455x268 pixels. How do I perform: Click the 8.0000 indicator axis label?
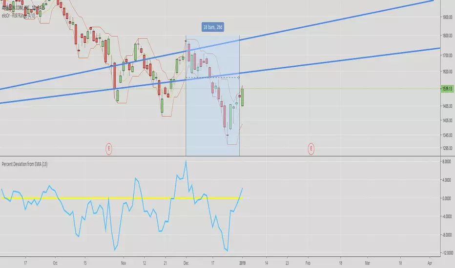pos(447,161)
